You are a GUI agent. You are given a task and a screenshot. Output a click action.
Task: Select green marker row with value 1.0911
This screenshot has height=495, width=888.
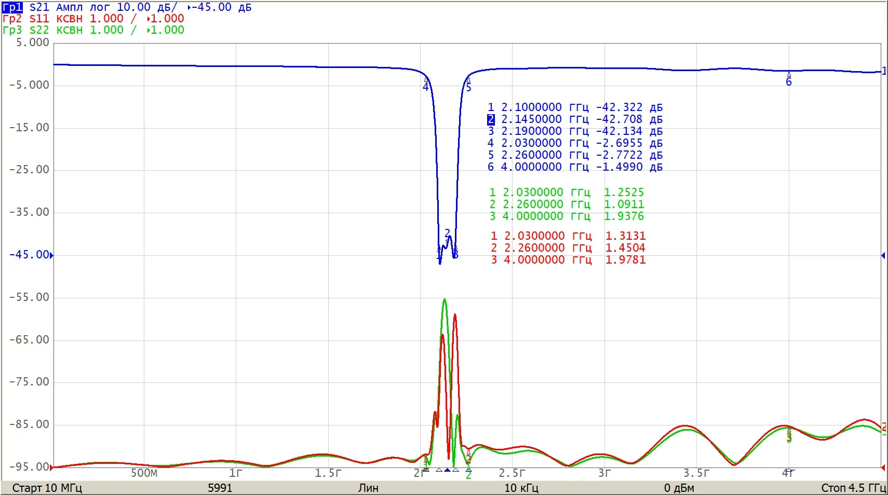(x=567, y=204)
